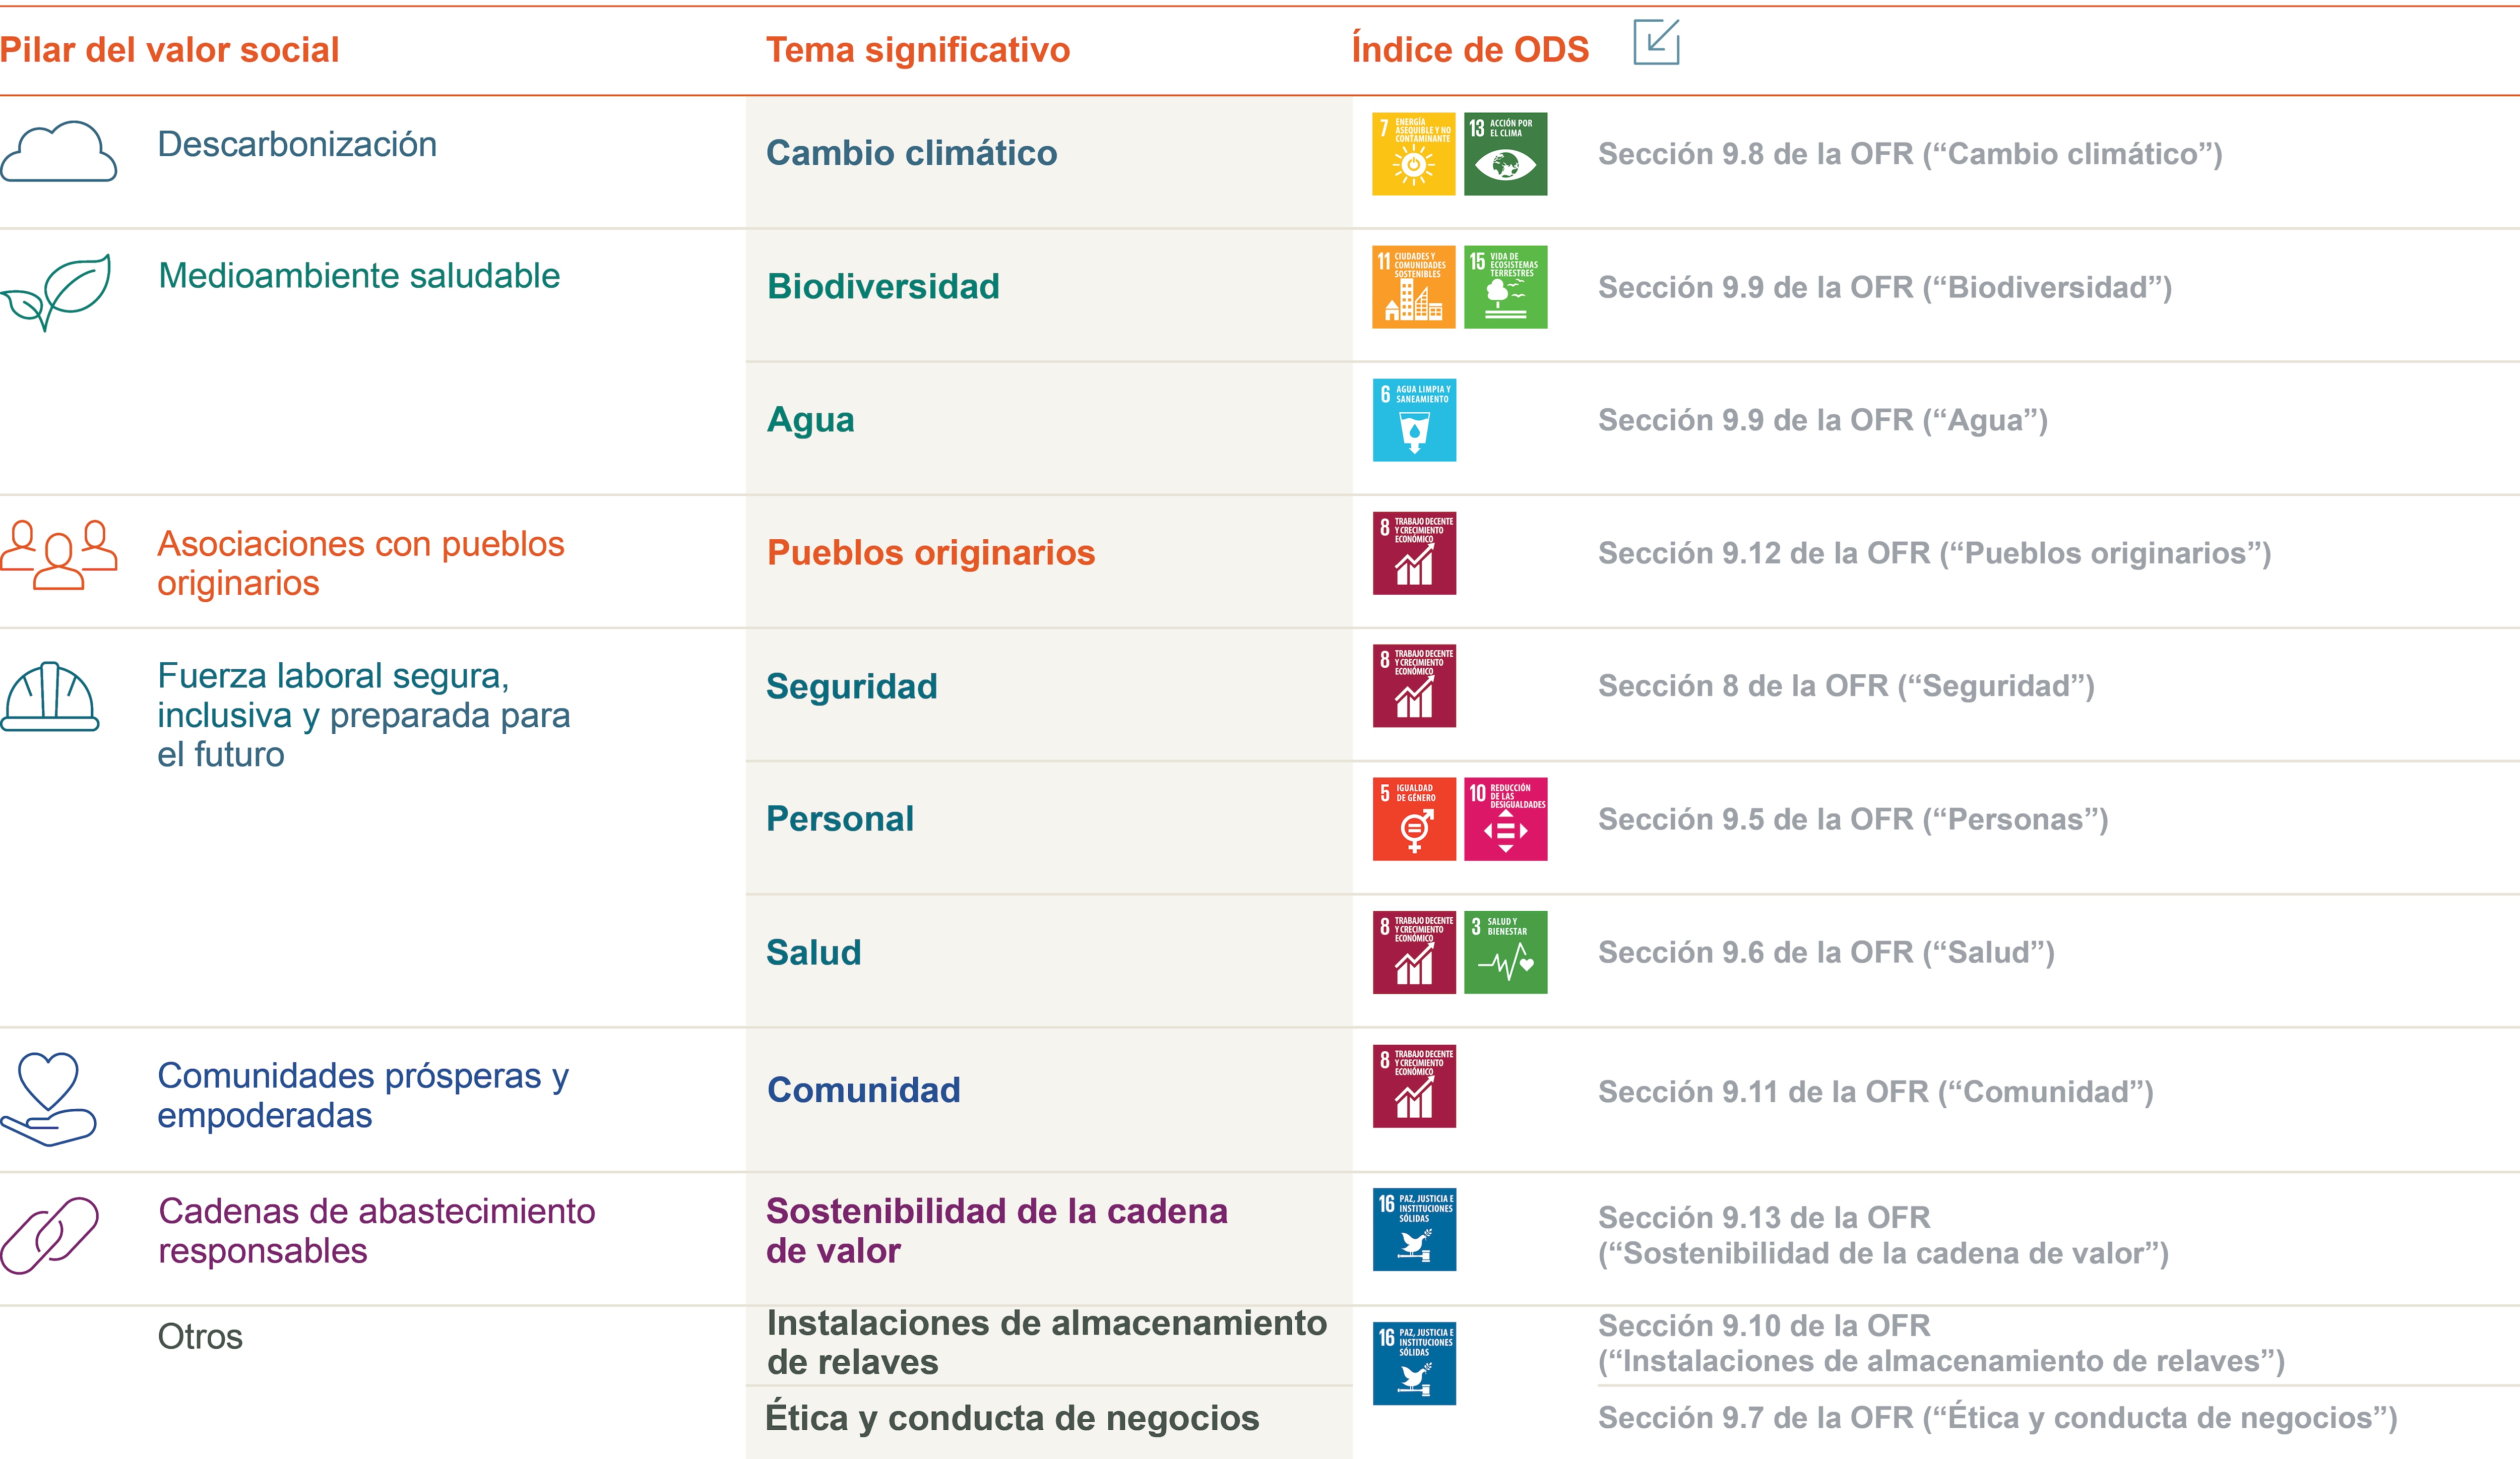Image resolution: width=2520 pixels, height=1459 pixels.
Task: Click the SDG 3 health and wellbeing icon
Action: (1505, 952)
